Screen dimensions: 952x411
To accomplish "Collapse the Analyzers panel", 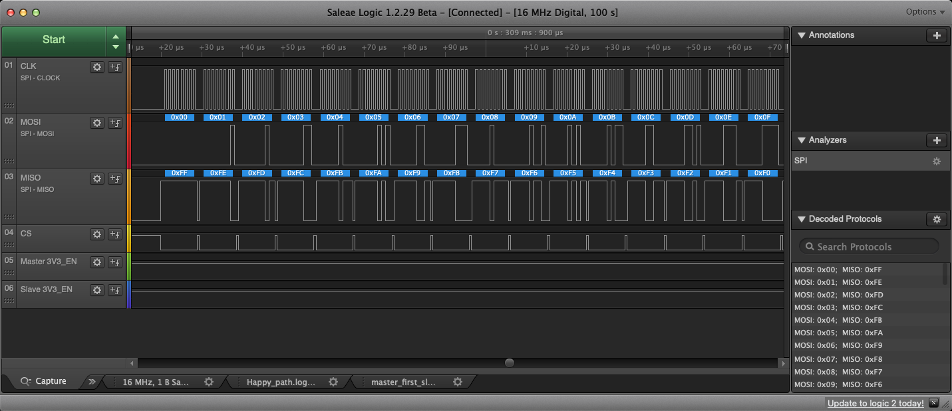I will 801,140.
